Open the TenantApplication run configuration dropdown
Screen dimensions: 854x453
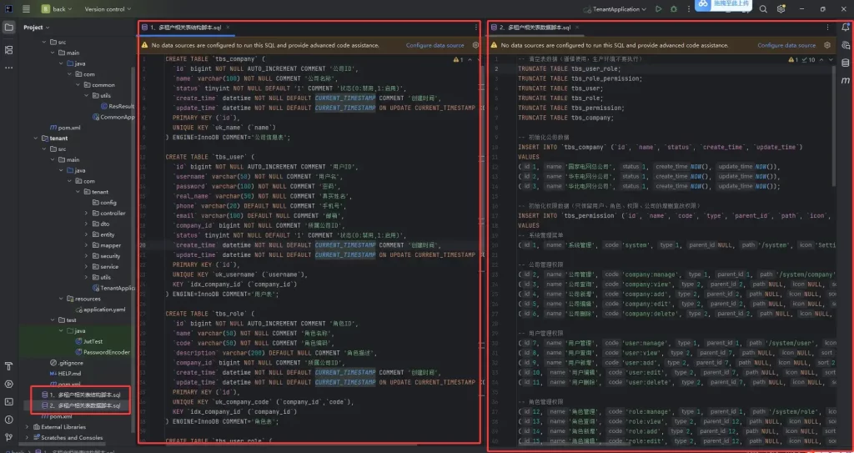[620, 9]
